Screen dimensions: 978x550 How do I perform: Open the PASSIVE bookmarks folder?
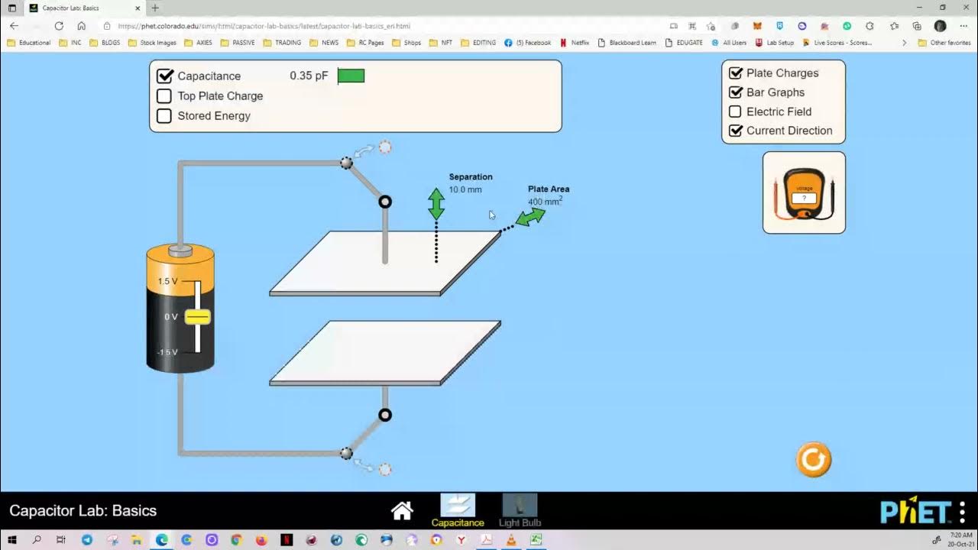(238, 43)
